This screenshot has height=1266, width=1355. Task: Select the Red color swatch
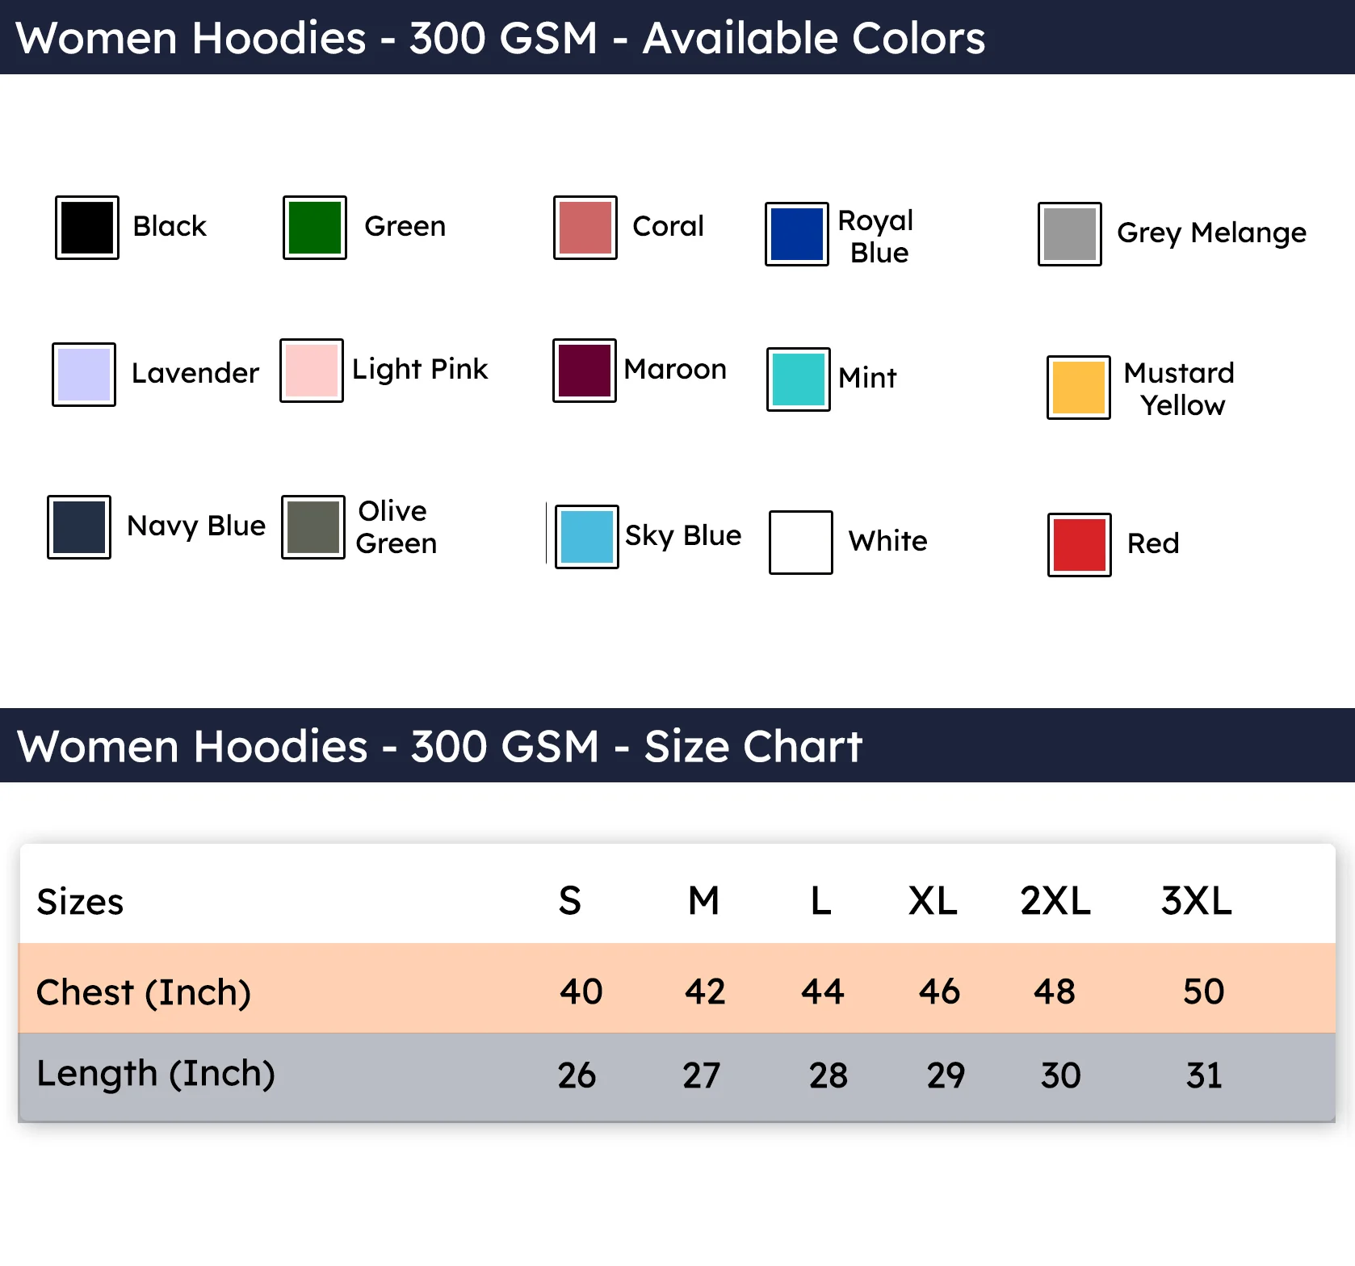coord(1080,545)
